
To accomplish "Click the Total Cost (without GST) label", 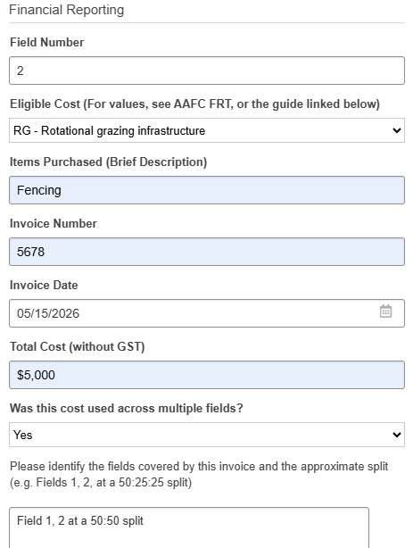I will point(78,346).
